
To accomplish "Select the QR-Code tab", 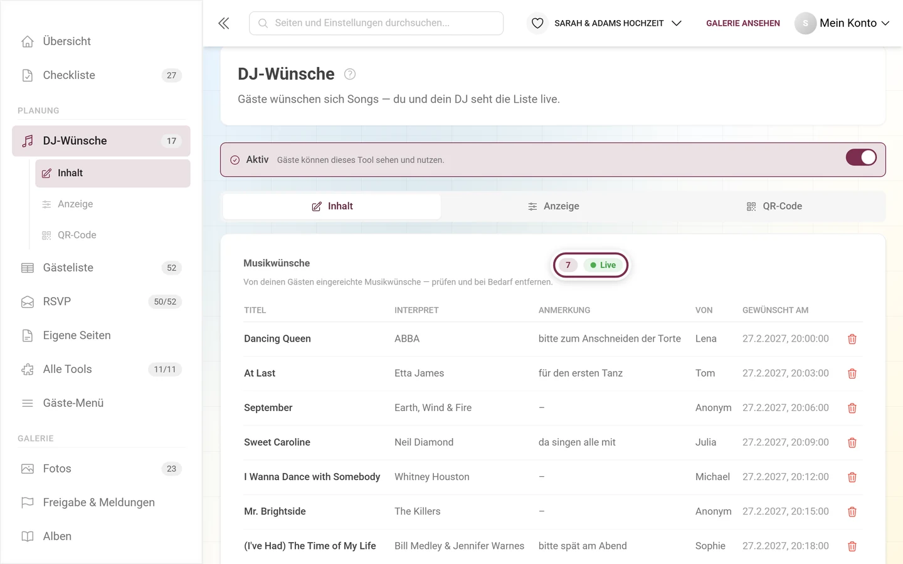I will [x=774, y=206].
